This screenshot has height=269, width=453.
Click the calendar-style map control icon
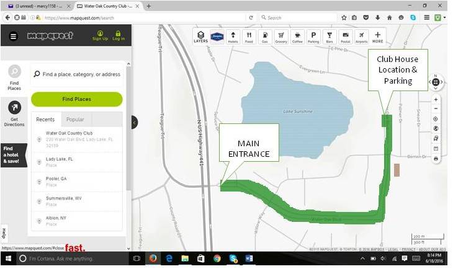tap(436, 149)
